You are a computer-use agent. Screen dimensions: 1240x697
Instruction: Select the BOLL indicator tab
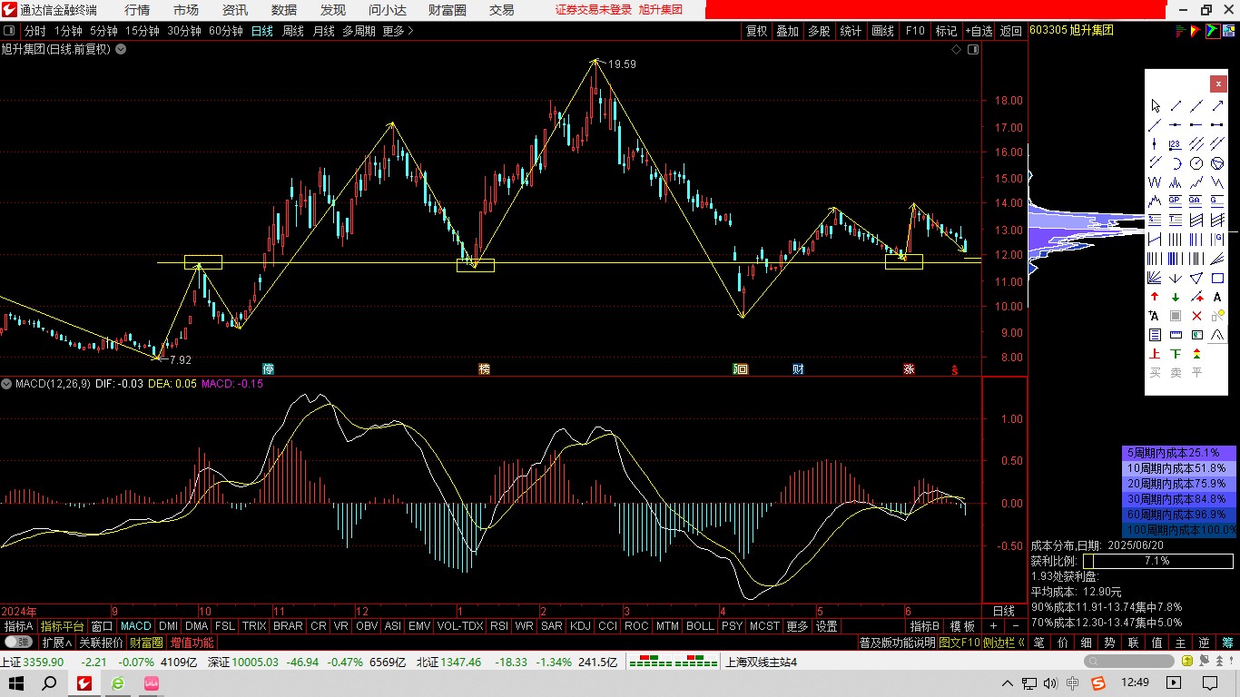tap(700, 626)
